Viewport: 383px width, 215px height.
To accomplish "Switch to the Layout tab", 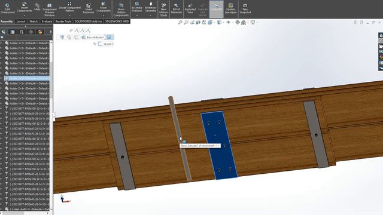I will (x=21, y=21).
